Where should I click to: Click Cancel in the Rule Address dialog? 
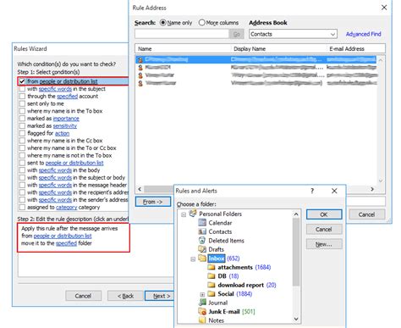367,214
